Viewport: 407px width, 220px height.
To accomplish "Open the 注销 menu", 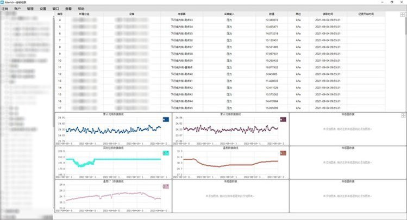I will point(5,9).
